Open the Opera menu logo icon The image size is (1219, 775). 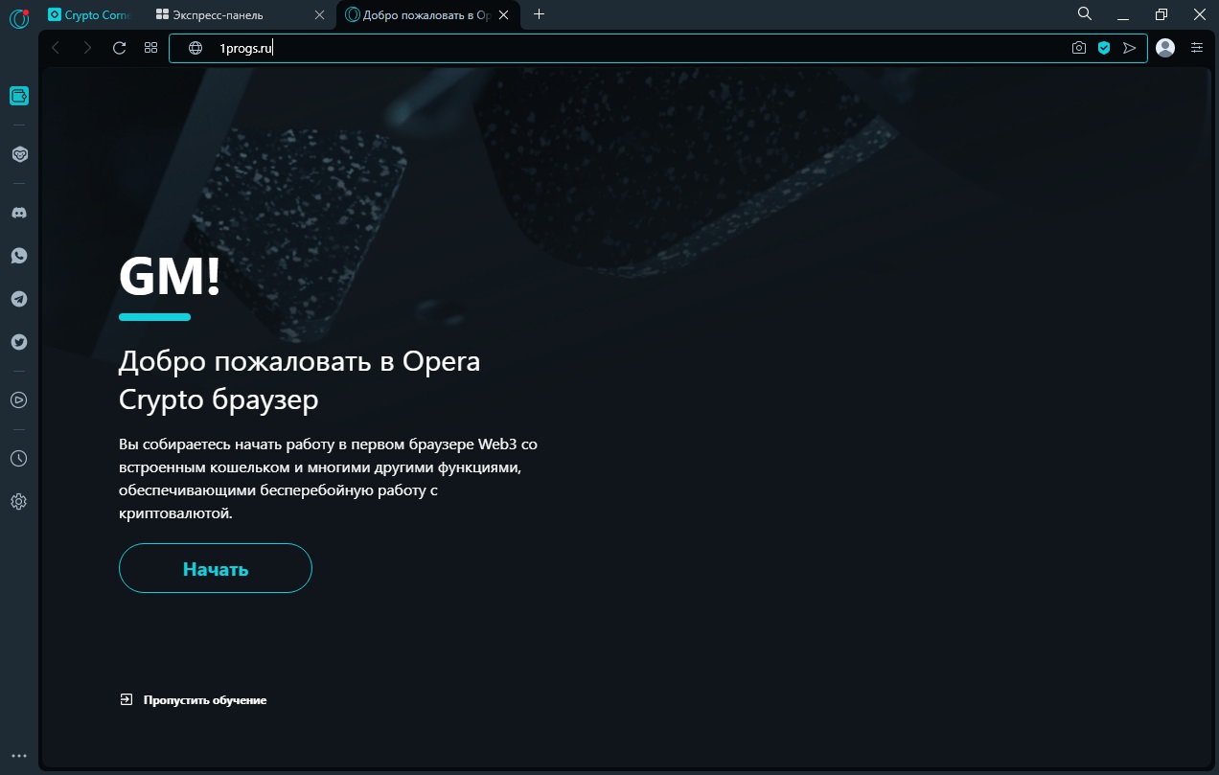coord(18,16)
